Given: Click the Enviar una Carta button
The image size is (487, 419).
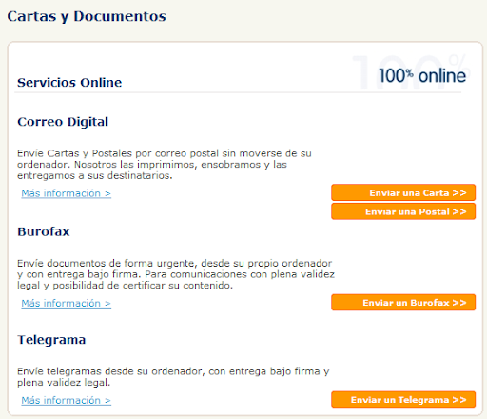Looking at the screenshot, I should click(x=403, y=192).
